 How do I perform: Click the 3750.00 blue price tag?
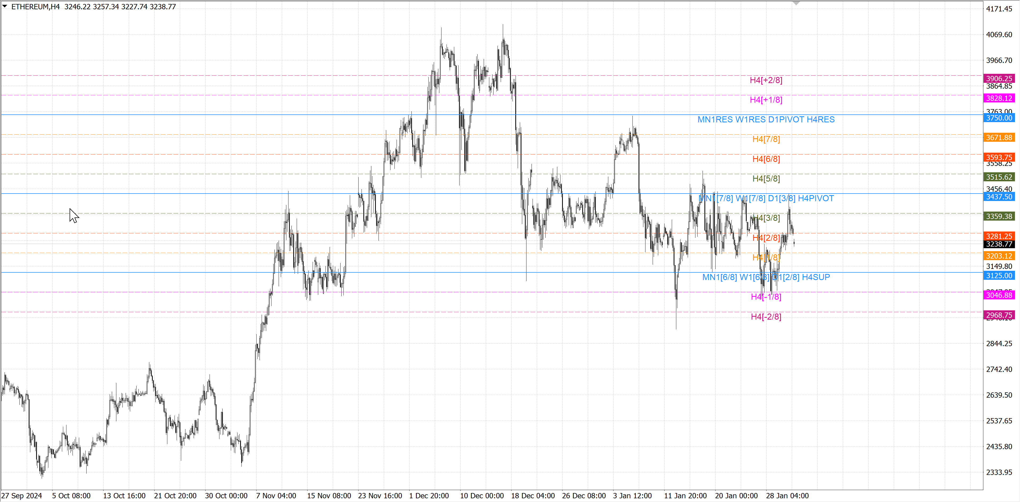coord(999,118)
